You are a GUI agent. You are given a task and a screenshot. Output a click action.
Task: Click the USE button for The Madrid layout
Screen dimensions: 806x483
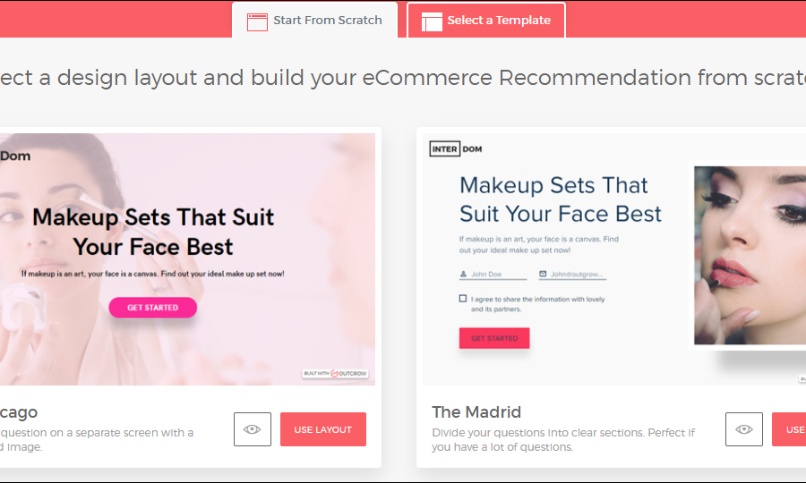click(789, 429)
